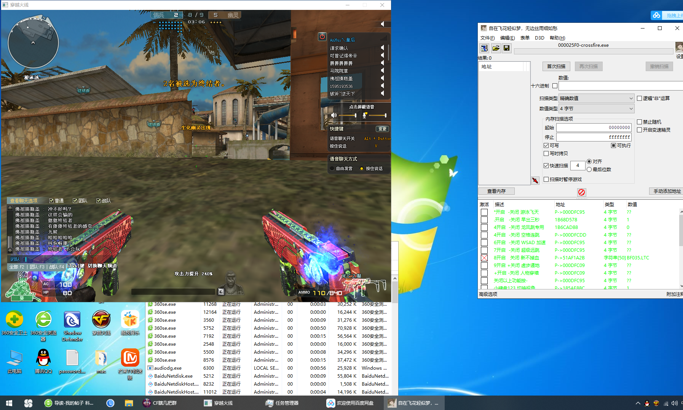The image size is (683, 410).
Task: Activate checkbox for 龙凤跳专用 entry
Action: coord(484,227)
